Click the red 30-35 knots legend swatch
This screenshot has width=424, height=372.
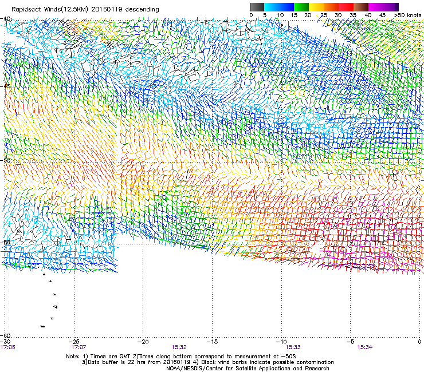(x=346, y=7)
